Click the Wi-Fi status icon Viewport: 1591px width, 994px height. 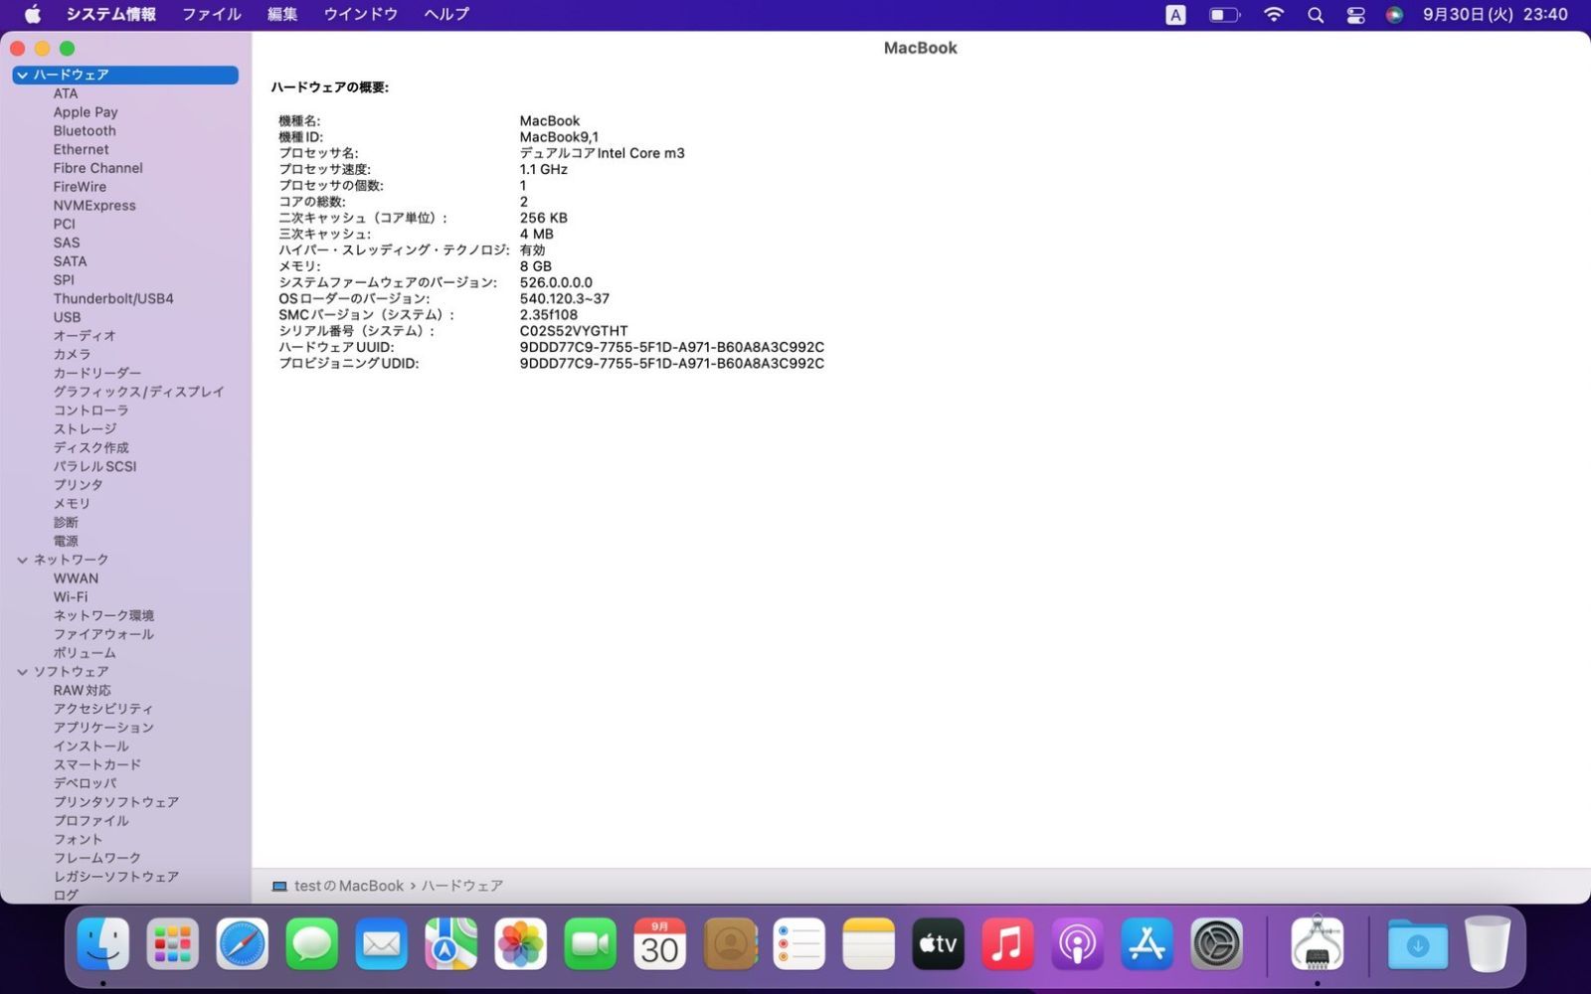tap(1273, 15)
